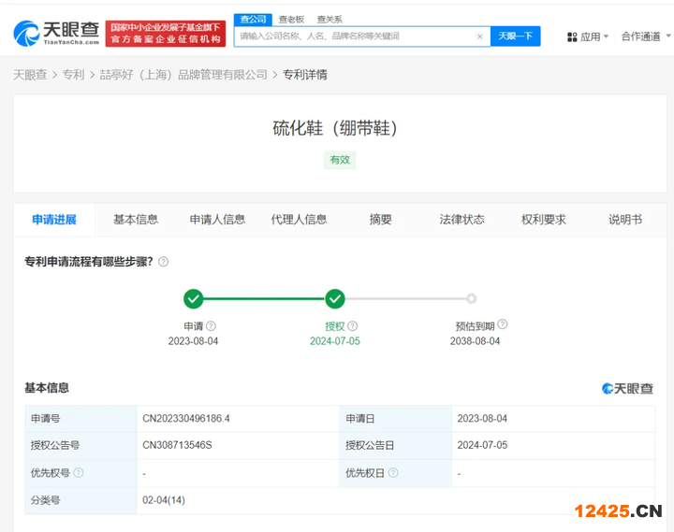The width and height of the screenshot is (674, 532).
Task: Open help icon beside 优先权日
Action: [393, 473]
